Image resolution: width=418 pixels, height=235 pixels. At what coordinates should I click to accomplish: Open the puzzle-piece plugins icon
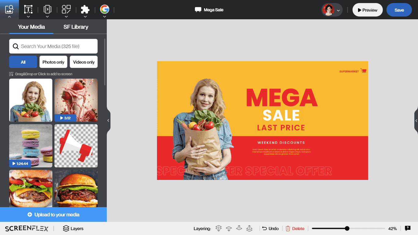click(85, 9)
